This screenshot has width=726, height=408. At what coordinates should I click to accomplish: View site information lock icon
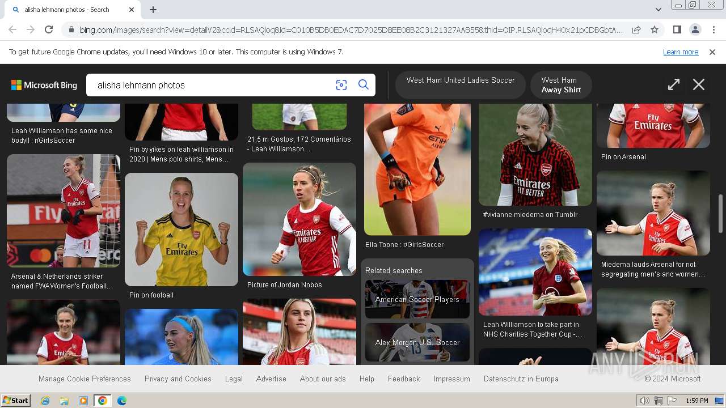pyautogui.click(x=70, y=29)
